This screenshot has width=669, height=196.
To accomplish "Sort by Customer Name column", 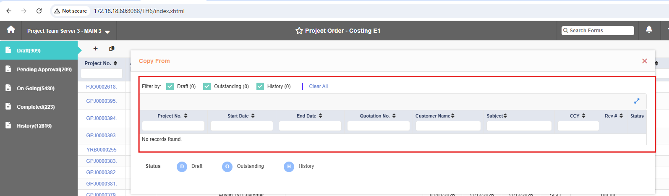I will click(453, 116).
